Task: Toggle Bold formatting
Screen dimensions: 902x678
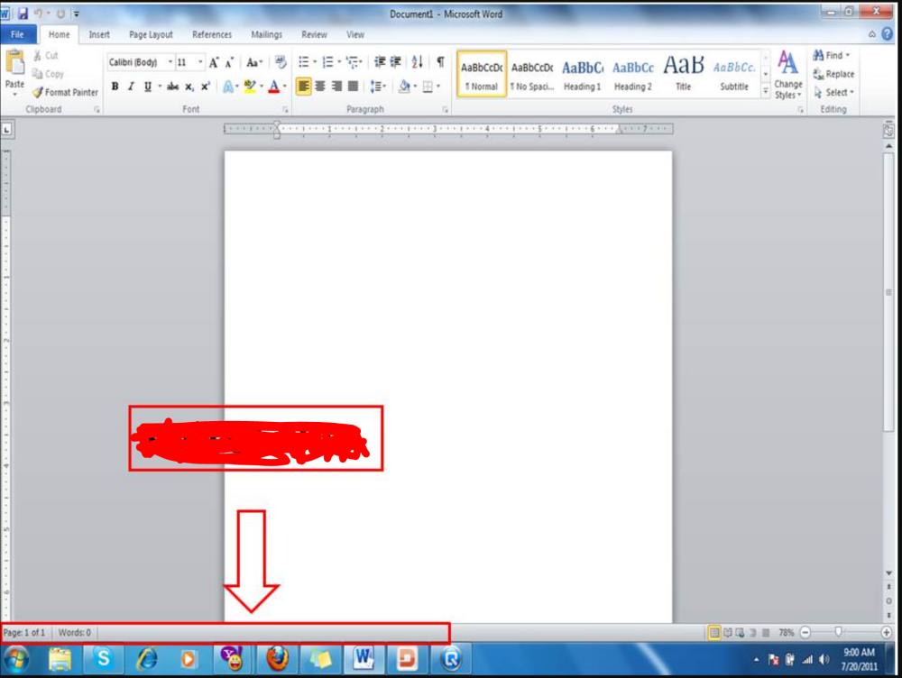Action: pos(115,87)
